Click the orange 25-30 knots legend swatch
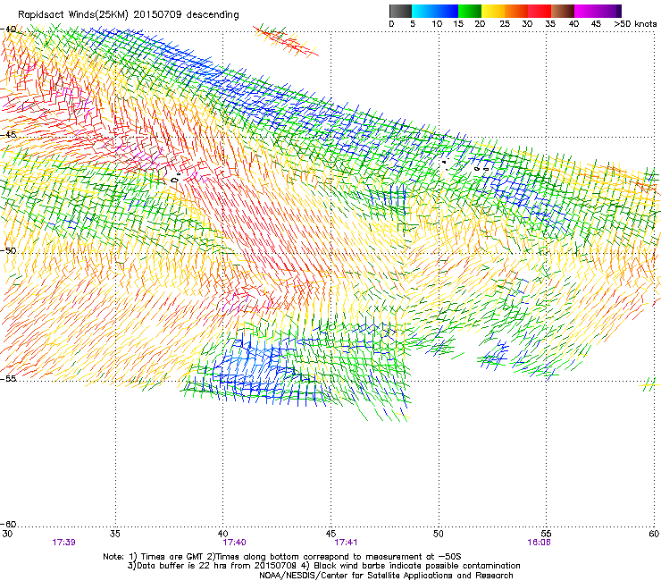 pyautogui.click(x=516, y=11)
